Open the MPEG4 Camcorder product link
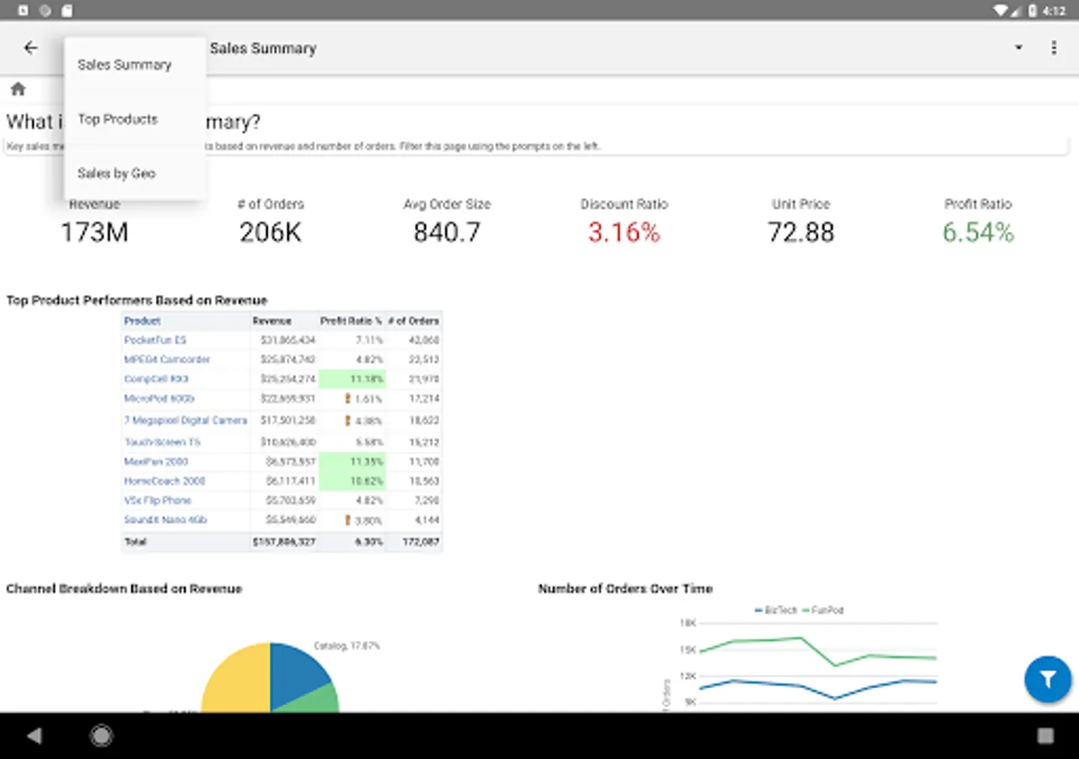 pos(167,359)
